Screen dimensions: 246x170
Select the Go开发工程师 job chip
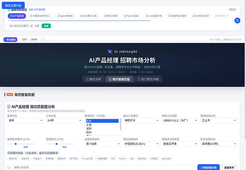click(201, 16)
